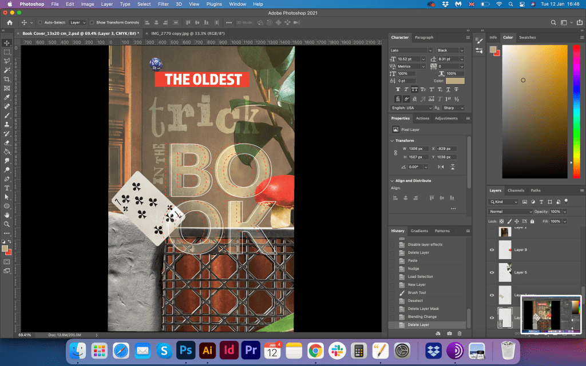The height and width of the screenshot is (366, 586).
Task: Open the Filter menu
Action: [163, 4]
